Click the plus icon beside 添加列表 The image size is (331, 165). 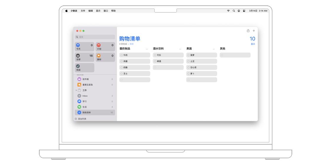(x=76, y=119)
